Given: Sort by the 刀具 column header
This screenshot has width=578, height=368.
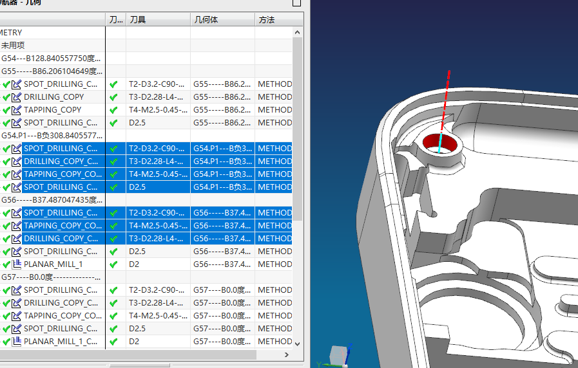Looking at the screenshot, I should [158, 19].
